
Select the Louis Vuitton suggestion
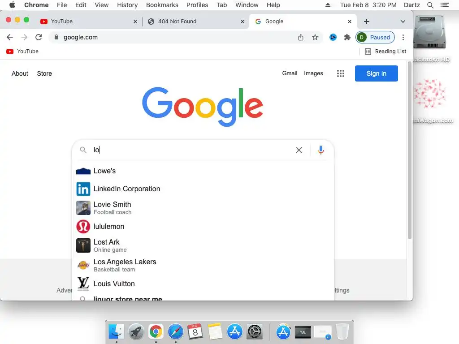pos(203,284)
